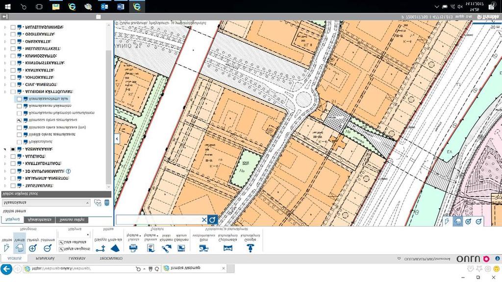This screenshot has height=282, width=502.
Task: Click the info icon beside 3D KAUPUNKIMALLI
Action: (68, 171)
